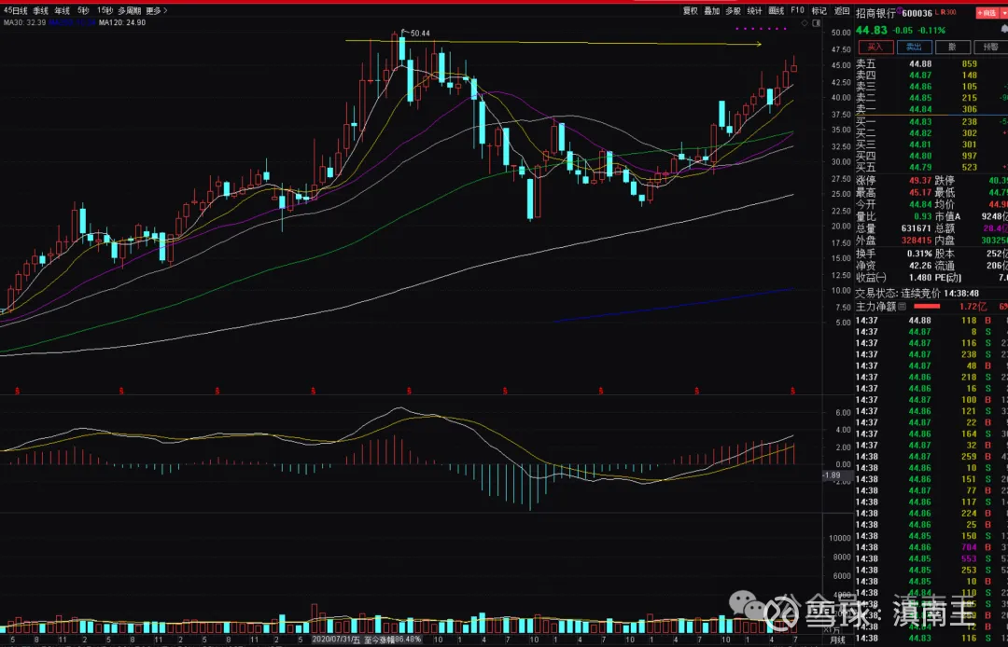Toggle the side panel icon near price axis

(817, 23)
